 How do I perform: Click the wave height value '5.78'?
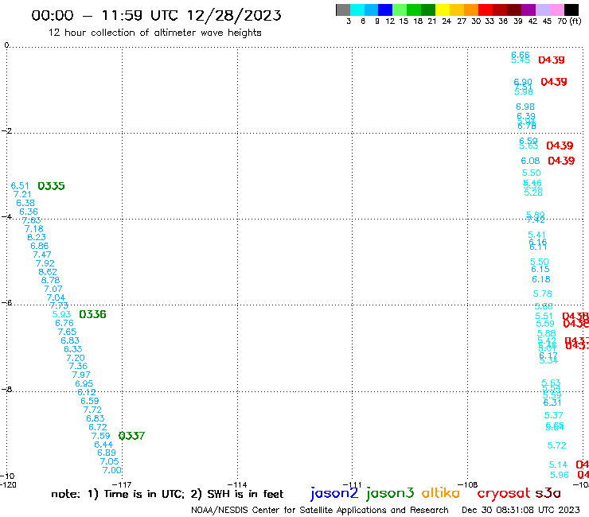(x=542, y=293)
